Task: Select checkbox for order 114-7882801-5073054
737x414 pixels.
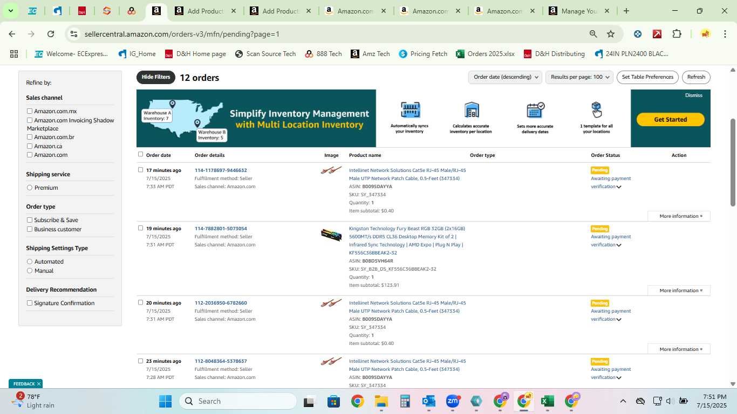Action: point(141,228)
